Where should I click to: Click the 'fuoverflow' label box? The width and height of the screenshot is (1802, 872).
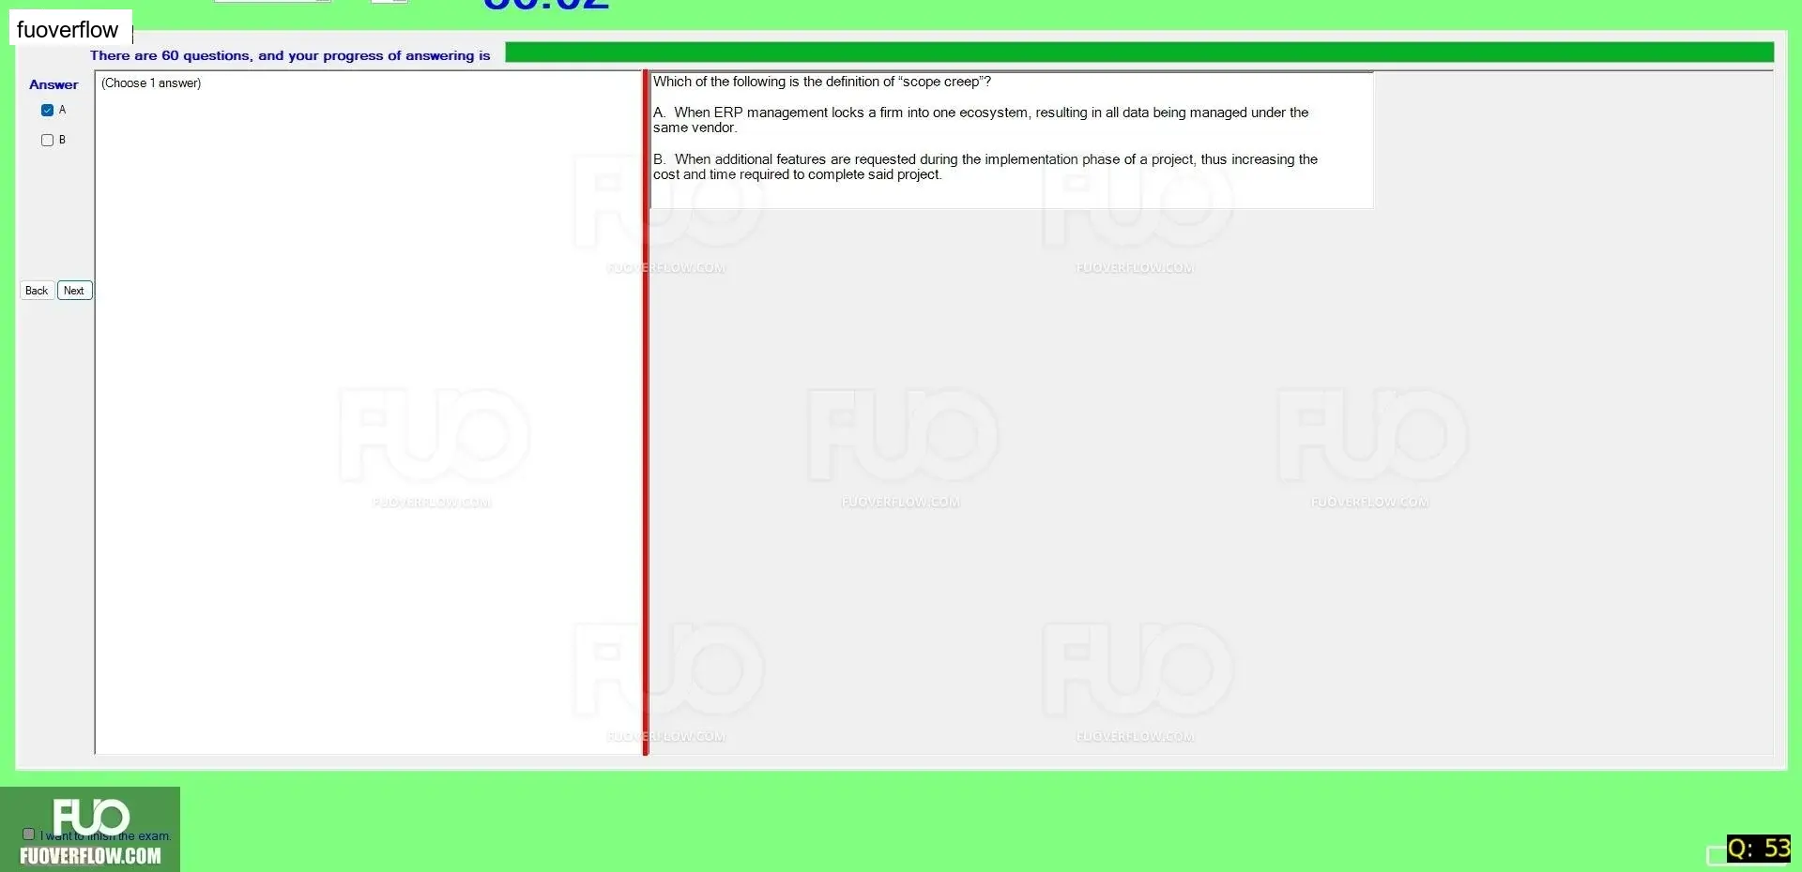[x=70, y=29]
